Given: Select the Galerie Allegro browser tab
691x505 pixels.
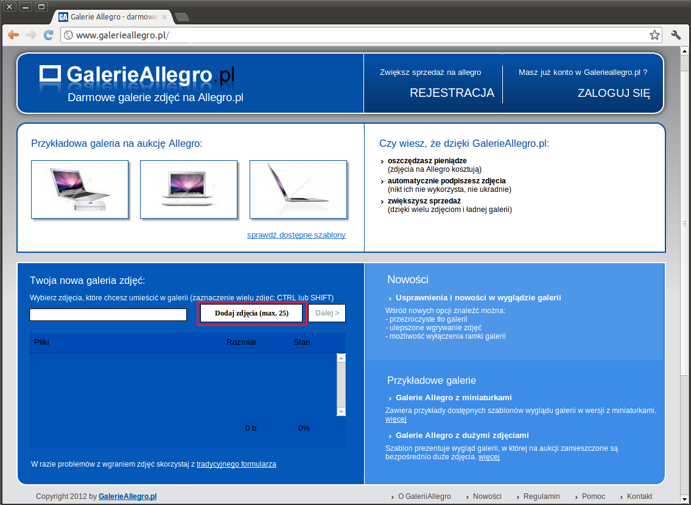Looking at the screenshot, I should click(113, 17).
